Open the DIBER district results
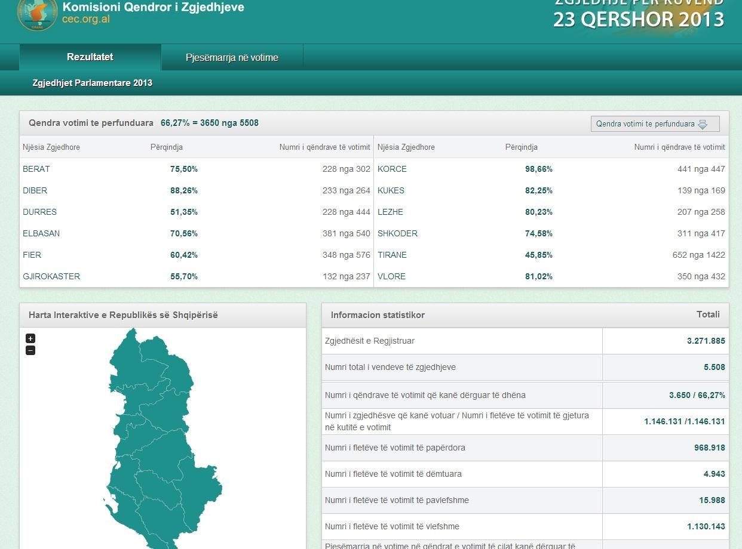This screenshot has height=549, width=742. click(x=35, y=190)
